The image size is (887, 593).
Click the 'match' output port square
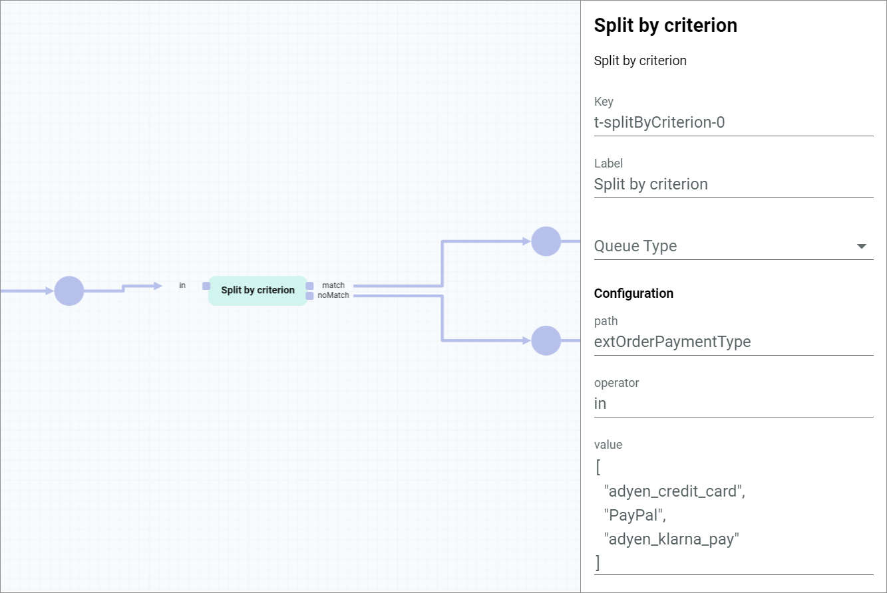[309, 286]
